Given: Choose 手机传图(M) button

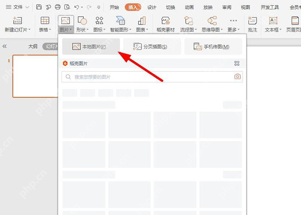Looking at the screenshot, I should click(x=213, y=46).
